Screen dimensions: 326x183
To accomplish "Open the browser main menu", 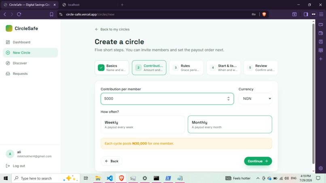I will click(321, 14).
